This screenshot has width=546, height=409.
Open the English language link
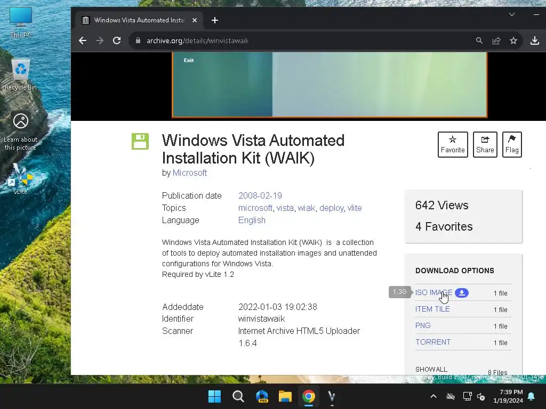[x=252, y=220]
